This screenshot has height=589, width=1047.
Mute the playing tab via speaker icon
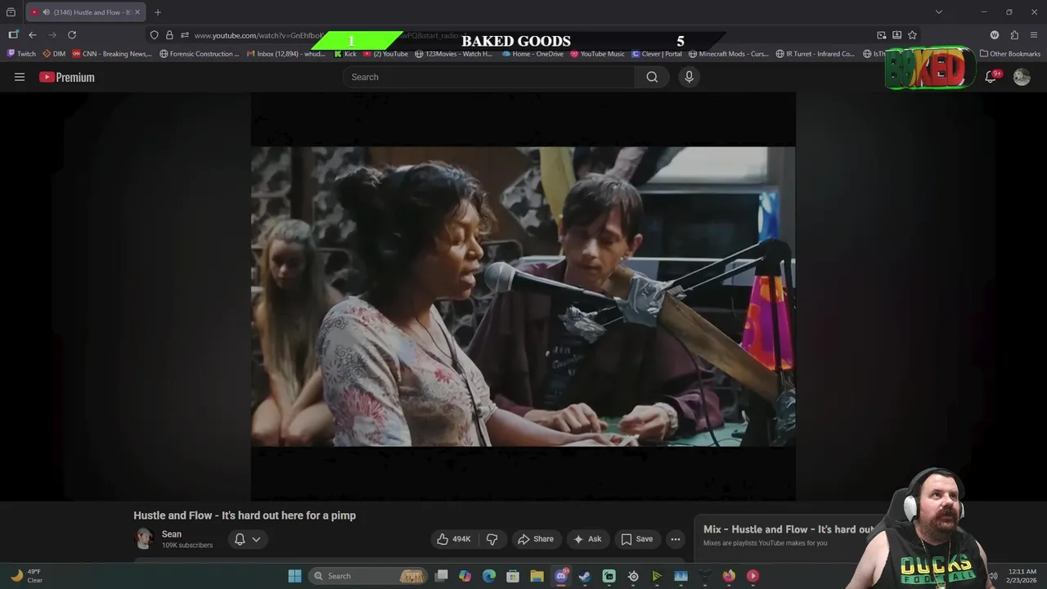pos(46,12)
